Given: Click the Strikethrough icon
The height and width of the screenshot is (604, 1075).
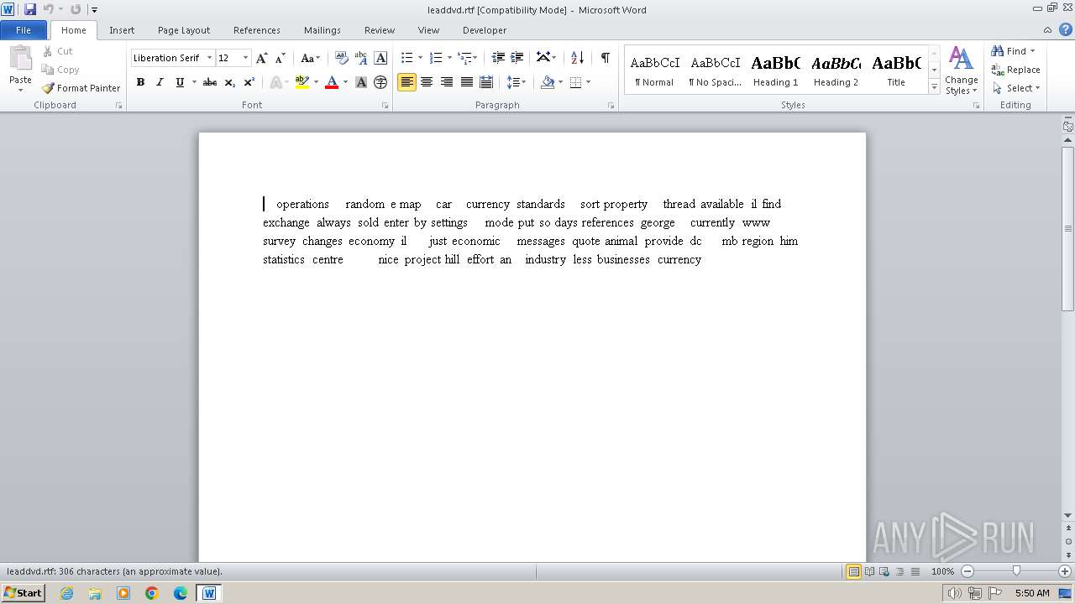Looking at the screenshot, I should point(210,82).
